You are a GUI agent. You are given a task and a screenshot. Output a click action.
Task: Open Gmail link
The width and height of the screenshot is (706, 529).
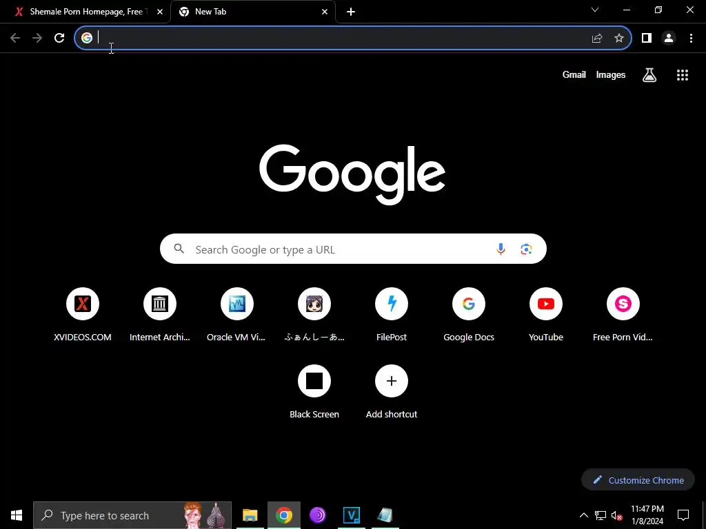574,74
